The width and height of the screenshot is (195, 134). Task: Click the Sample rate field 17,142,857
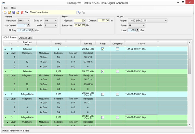tap(80, 25)
